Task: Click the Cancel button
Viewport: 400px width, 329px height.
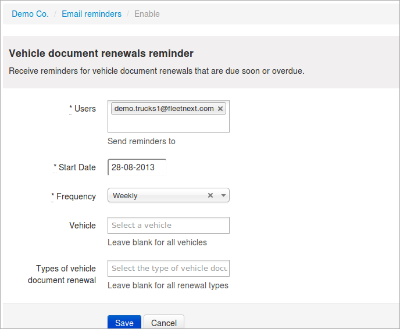Action: 164,322
